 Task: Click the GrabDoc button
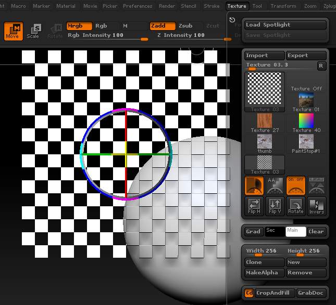coord(312,293)
